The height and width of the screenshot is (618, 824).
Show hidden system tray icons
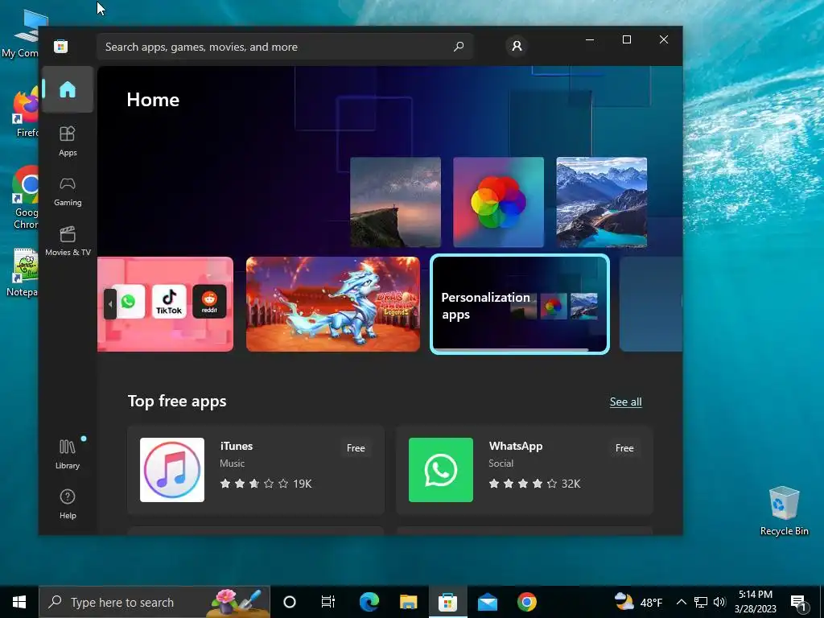click(681, 602)
